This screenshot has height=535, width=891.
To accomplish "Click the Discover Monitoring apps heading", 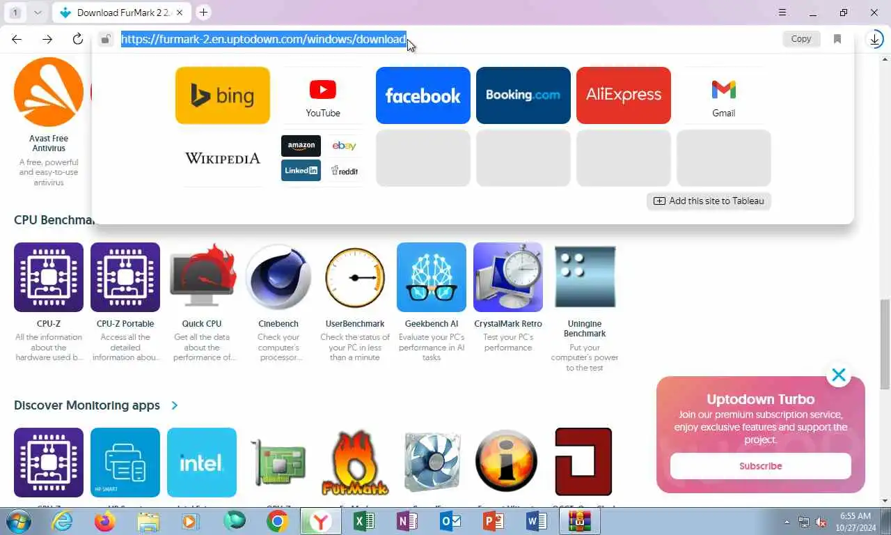I will click(87, 405).
